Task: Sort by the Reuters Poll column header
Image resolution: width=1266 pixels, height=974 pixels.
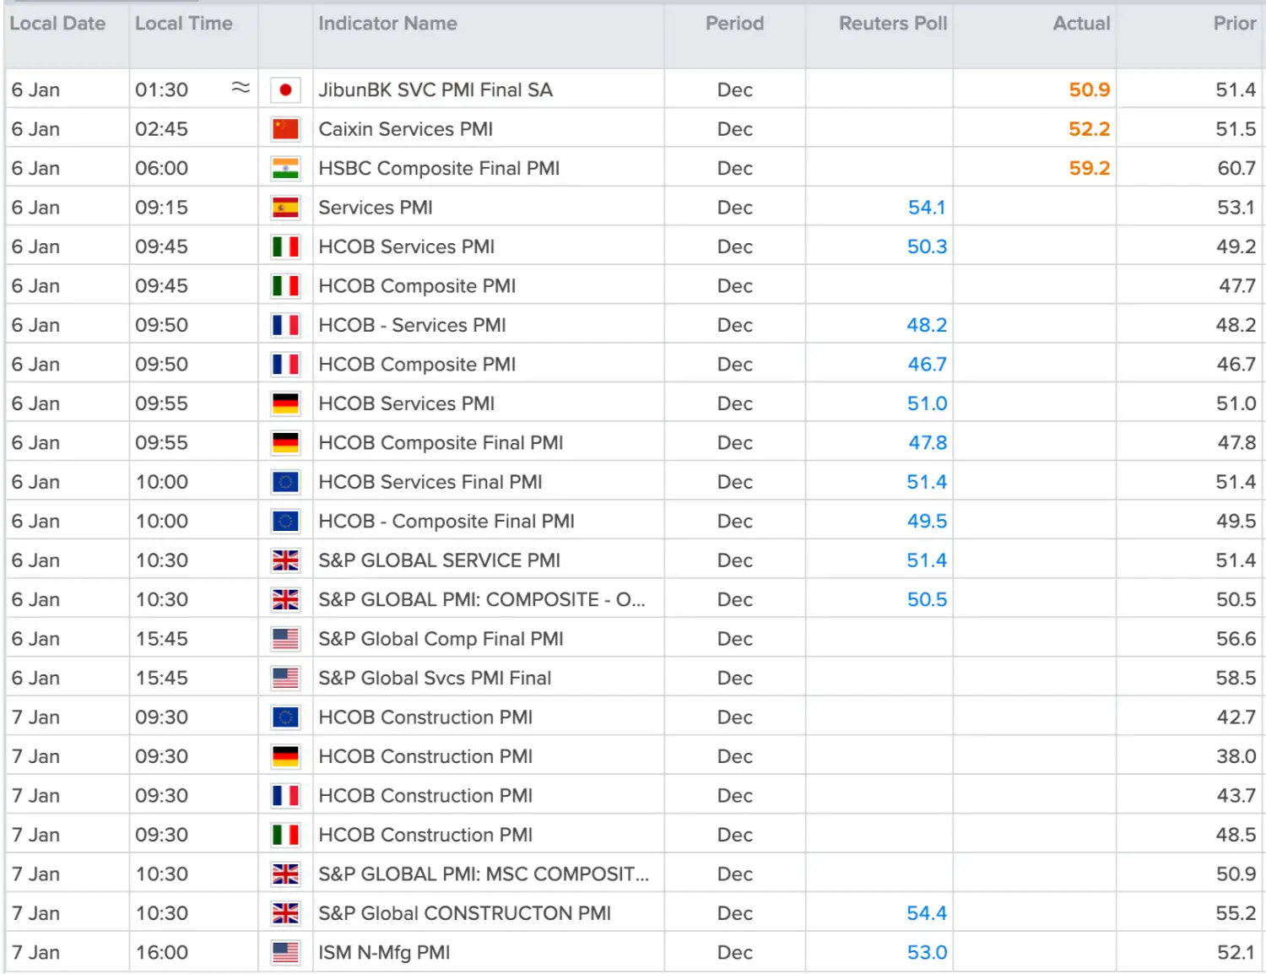Action: (893, 24)
